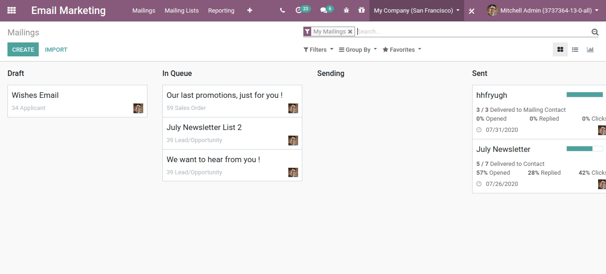This screenshot has height=274, width=606.
Task: Click Mitchell Admin avatar in top bar
Action: pos(492,10)
